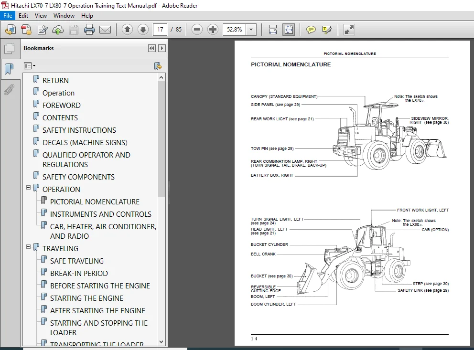Click the Save (floppy disk) icon
Viewport: 474px width, 350px height.
point(74,30)
